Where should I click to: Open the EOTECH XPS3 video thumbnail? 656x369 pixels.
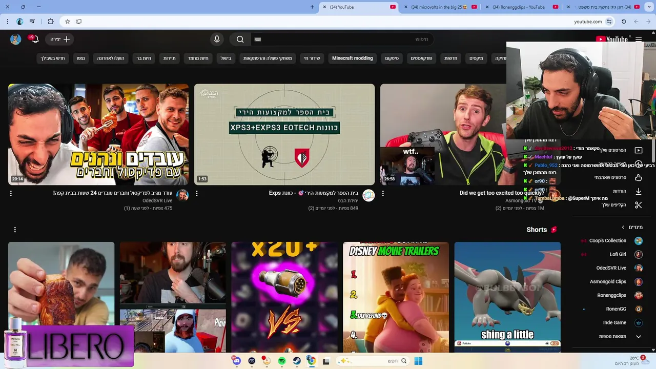[x=284, y=134]
